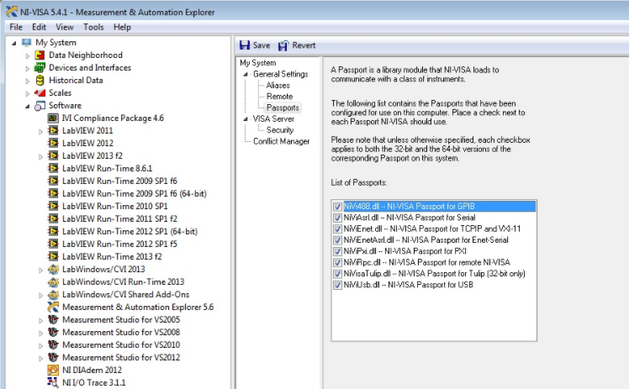Select Security under VISA Server
This screenshot has height=389, width=629.
(x=280, y=130)
